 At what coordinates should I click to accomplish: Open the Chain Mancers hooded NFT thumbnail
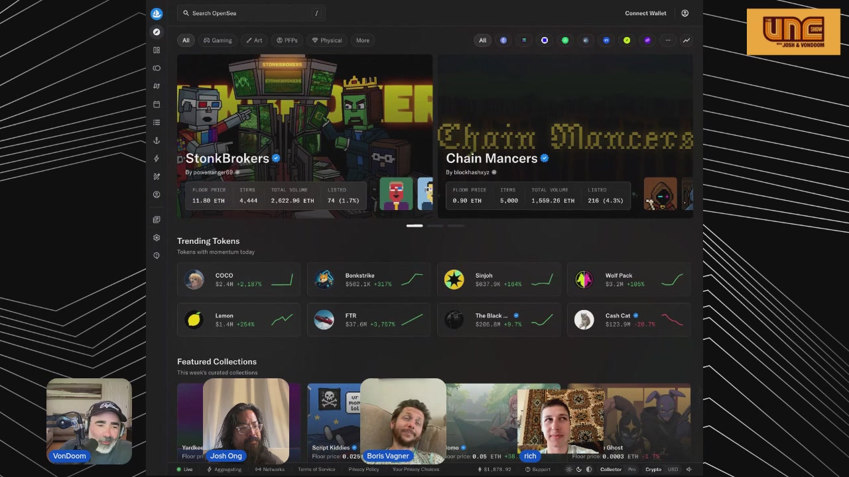pyautogui.click(x=661, y=194)
